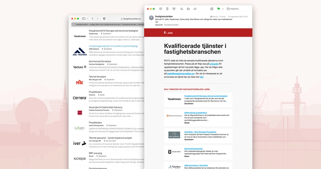Open the Linkedin link in the email
The height and width of the screenshot is (169, 321).
point(214,64)
